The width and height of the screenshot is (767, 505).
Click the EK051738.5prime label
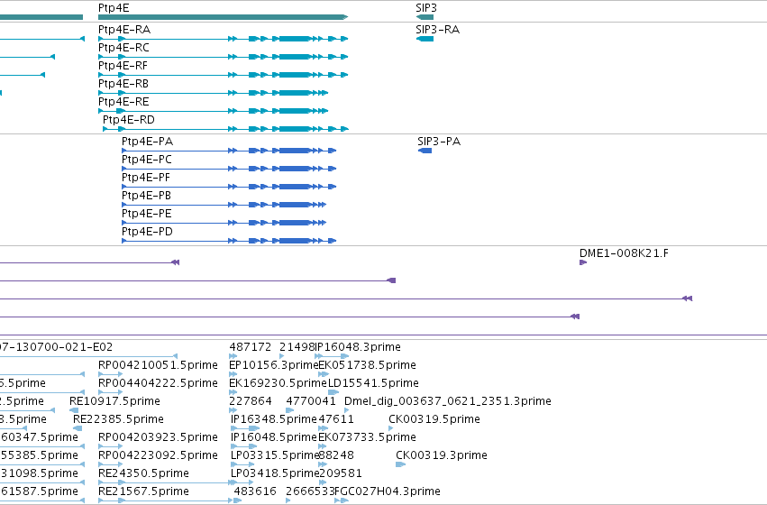pyautogui.click(x=368, y=365)
